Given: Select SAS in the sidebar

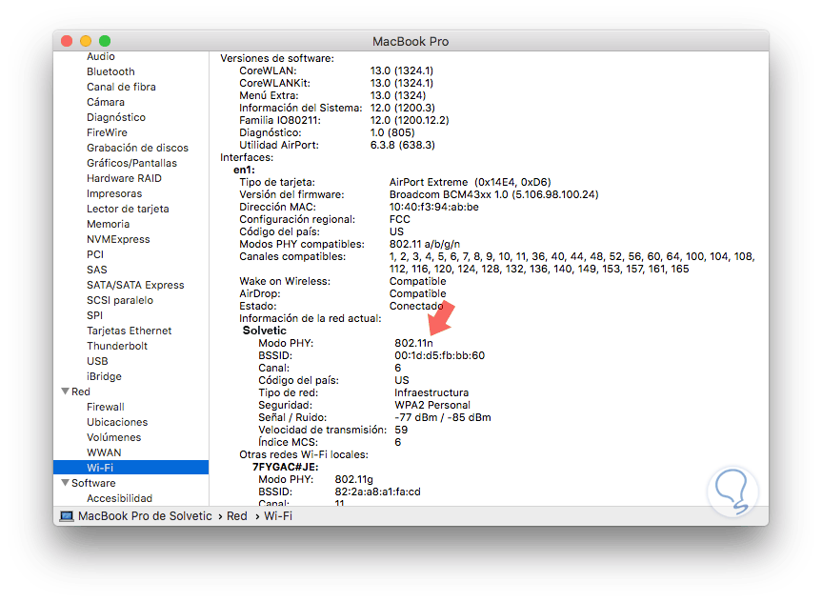Looking at the screenshot, I should (x=96, y=269).
